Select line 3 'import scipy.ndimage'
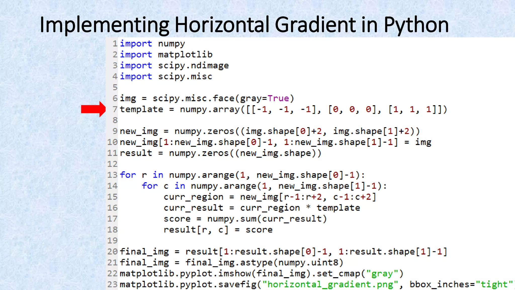The width and height of the screenshot is (515, 290). [174, 65]
